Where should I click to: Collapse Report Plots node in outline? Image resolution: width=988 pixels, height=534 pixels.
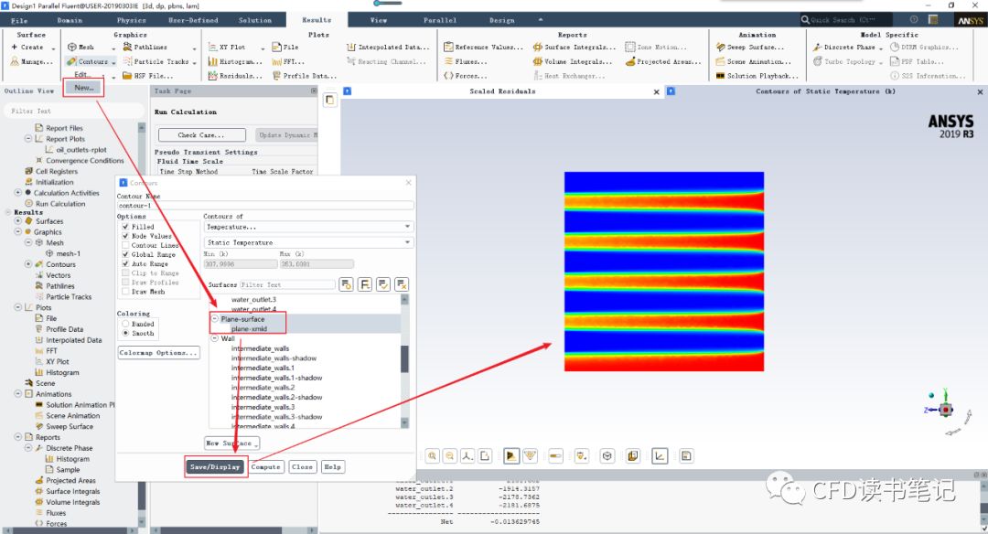[28, 139]
